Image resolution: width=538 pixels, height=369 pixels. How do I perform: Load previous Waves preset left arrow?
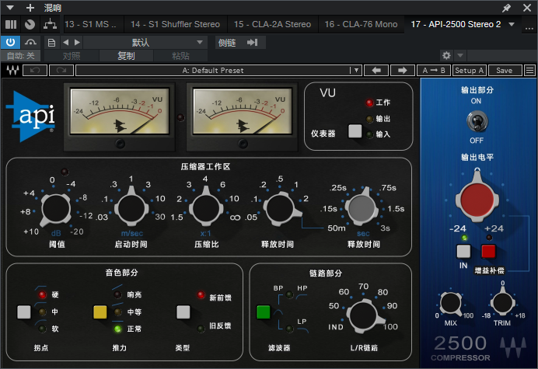[376, 70]
